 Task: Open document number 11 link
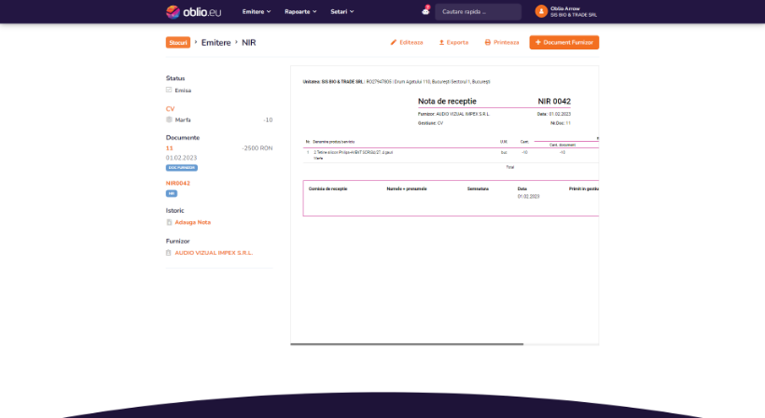click(169, 148)
